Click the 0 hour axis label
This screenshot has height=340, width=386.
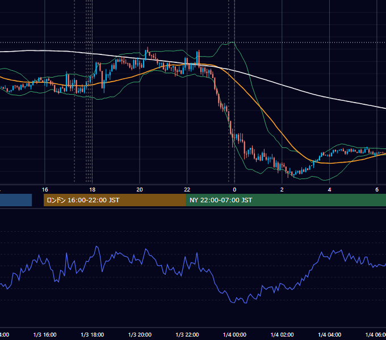pos(234,190)
